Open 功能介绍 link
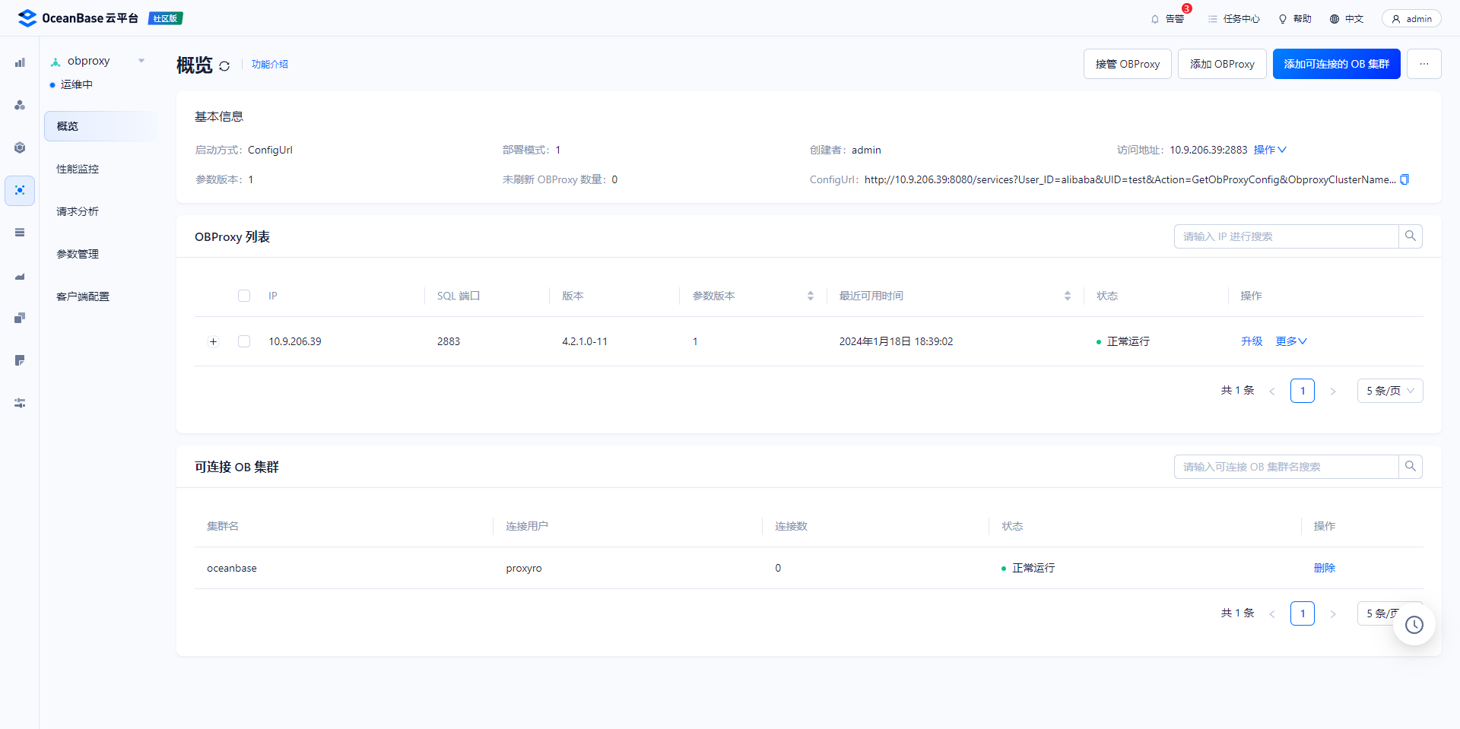Viewport: 1460px width, 729px height. (x=270, y=65)
